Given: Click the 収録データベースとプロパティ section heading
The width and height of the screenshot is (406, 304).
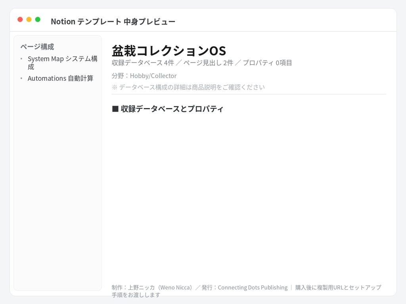Looking at the screenshot, I should [x=168, y=109].
